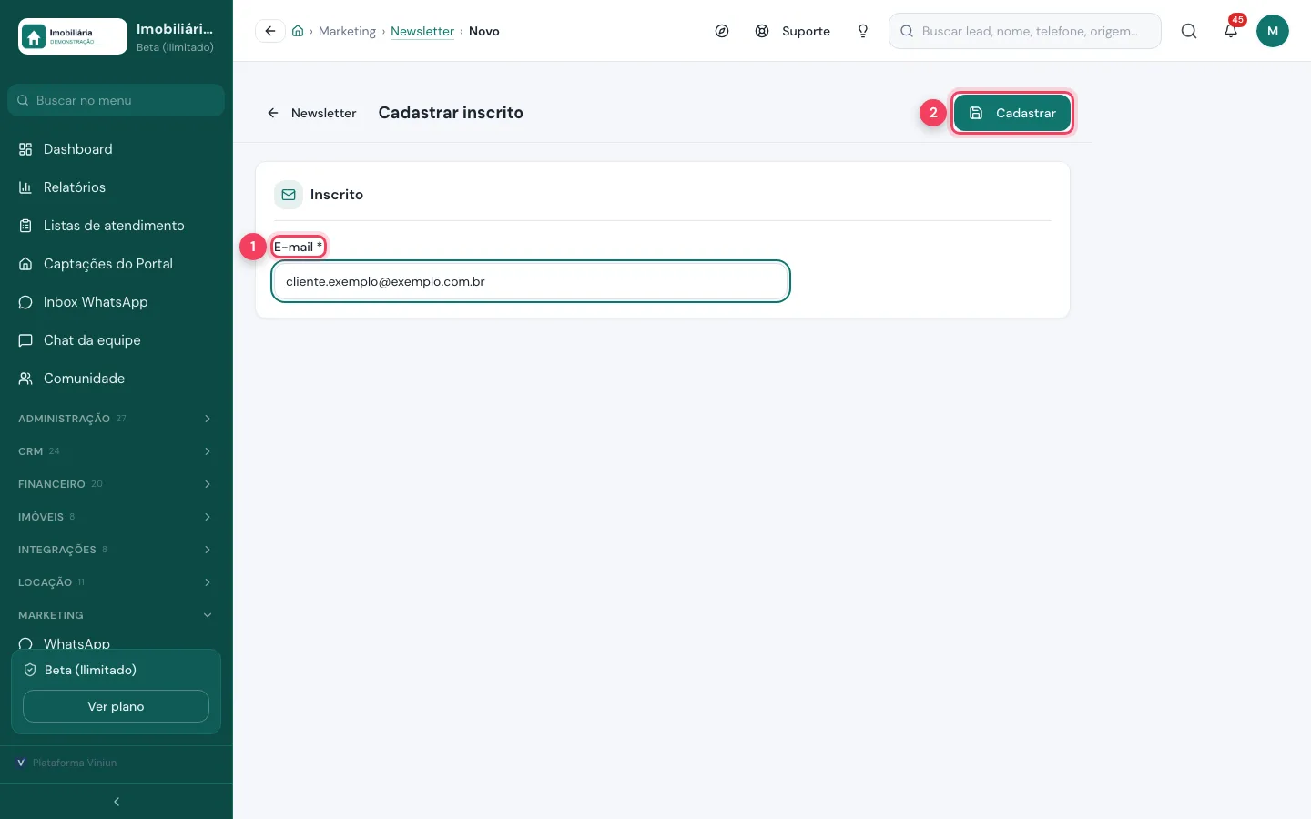Click the Inscrito envelope icon
The width and height of the screenshot is (1311, 819).
pos(289,195)
